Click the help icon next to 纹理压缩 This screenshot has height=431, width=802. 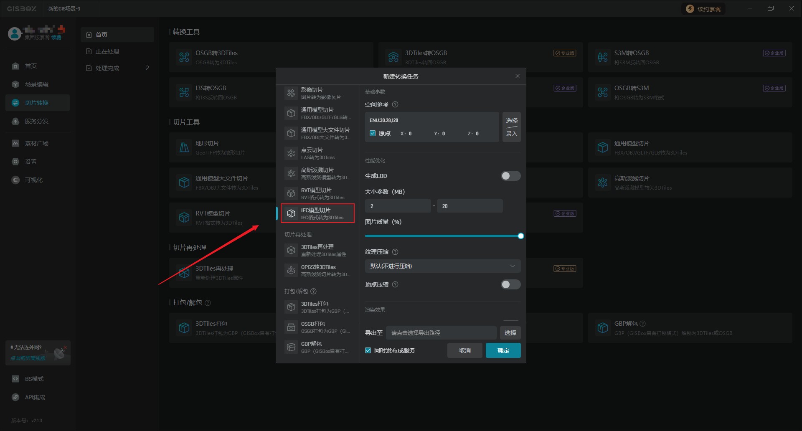(x=395, y=252)
